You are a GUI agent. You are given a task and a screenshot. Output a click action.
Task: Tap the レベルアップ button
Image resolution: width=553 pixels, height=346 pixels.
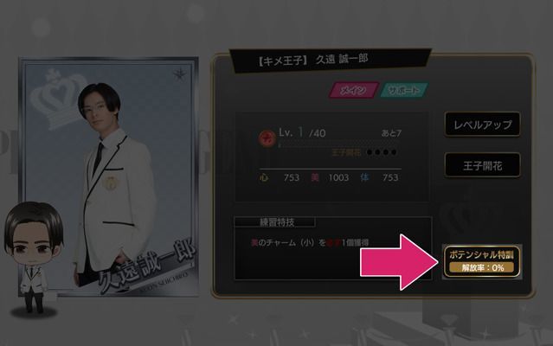[482, 124]
